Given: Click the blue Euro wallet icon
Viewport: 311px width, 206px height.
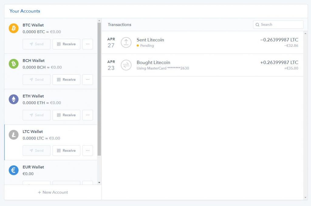Looking at the screenshot, I should click(14, 170).
